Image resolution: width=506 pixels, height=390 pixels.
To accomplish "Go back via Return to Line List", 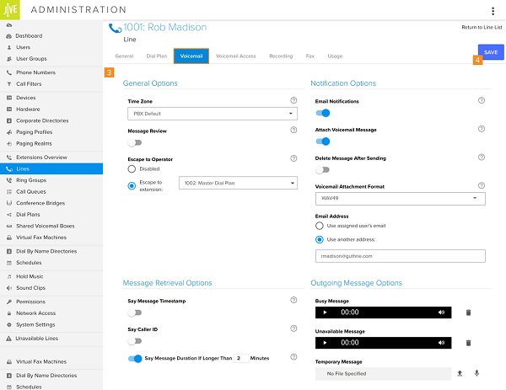I will [x=482, y=29].
